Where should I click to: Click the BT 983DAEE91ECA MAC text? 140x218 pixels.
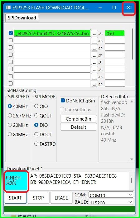(51, 182)
